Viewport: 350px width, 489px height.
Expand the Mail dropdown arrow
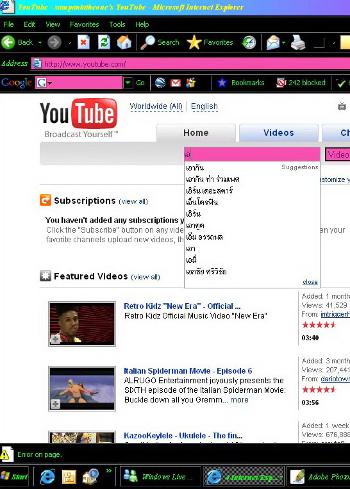283,42
